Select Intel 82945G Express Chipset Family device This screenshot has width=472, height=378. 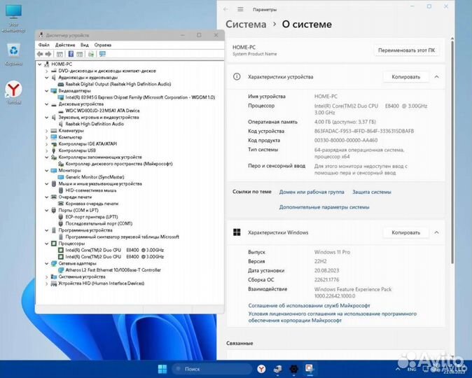coord(140,97)
